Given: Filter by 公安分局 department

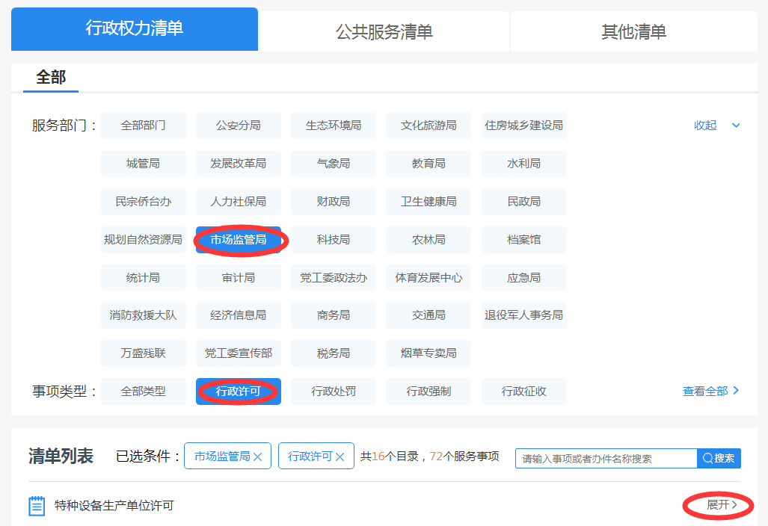Looking at the screenshot, I should [x=239, y=126].
